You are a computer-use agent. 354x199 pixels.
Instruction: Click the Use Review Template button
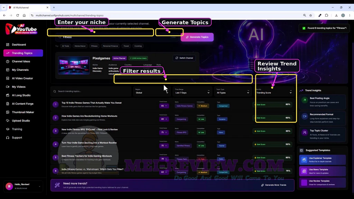tap(323, 183)
